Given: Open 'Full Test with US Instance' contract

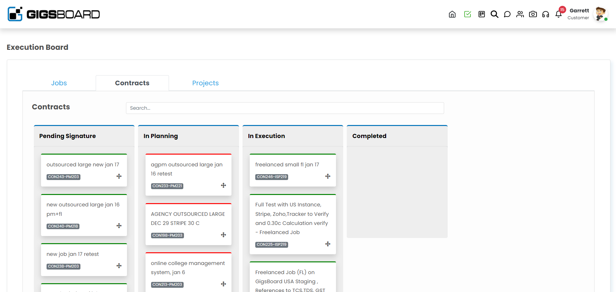Looking at the screenshot, I should (x=292, y=218).
